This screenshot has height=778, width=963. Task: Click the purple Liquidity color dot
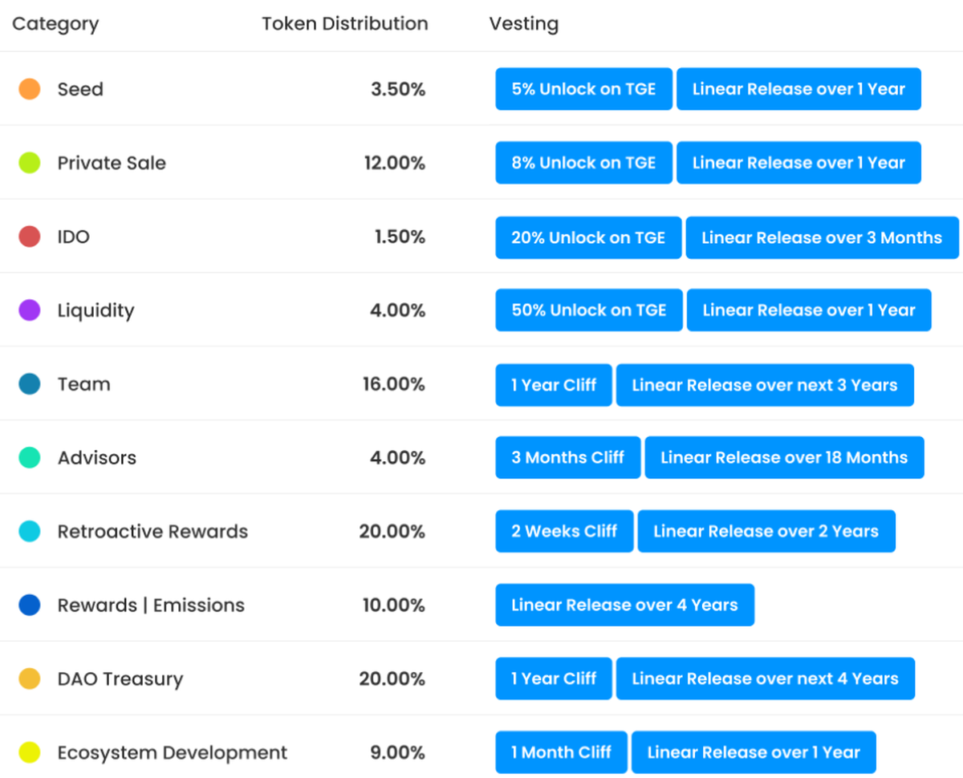pyautogui.click(x=30, y=310)
